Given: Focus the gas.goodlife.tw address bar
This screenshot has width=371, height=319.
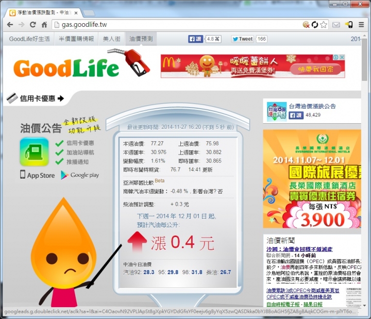Looking at the screenshot, I should (177, 25).
